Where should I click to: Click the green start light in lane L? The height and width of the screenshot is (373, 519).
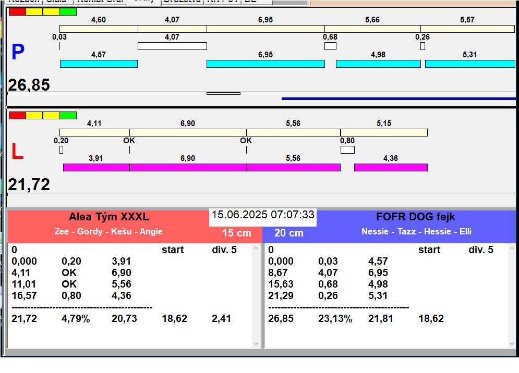click(68, 115)
